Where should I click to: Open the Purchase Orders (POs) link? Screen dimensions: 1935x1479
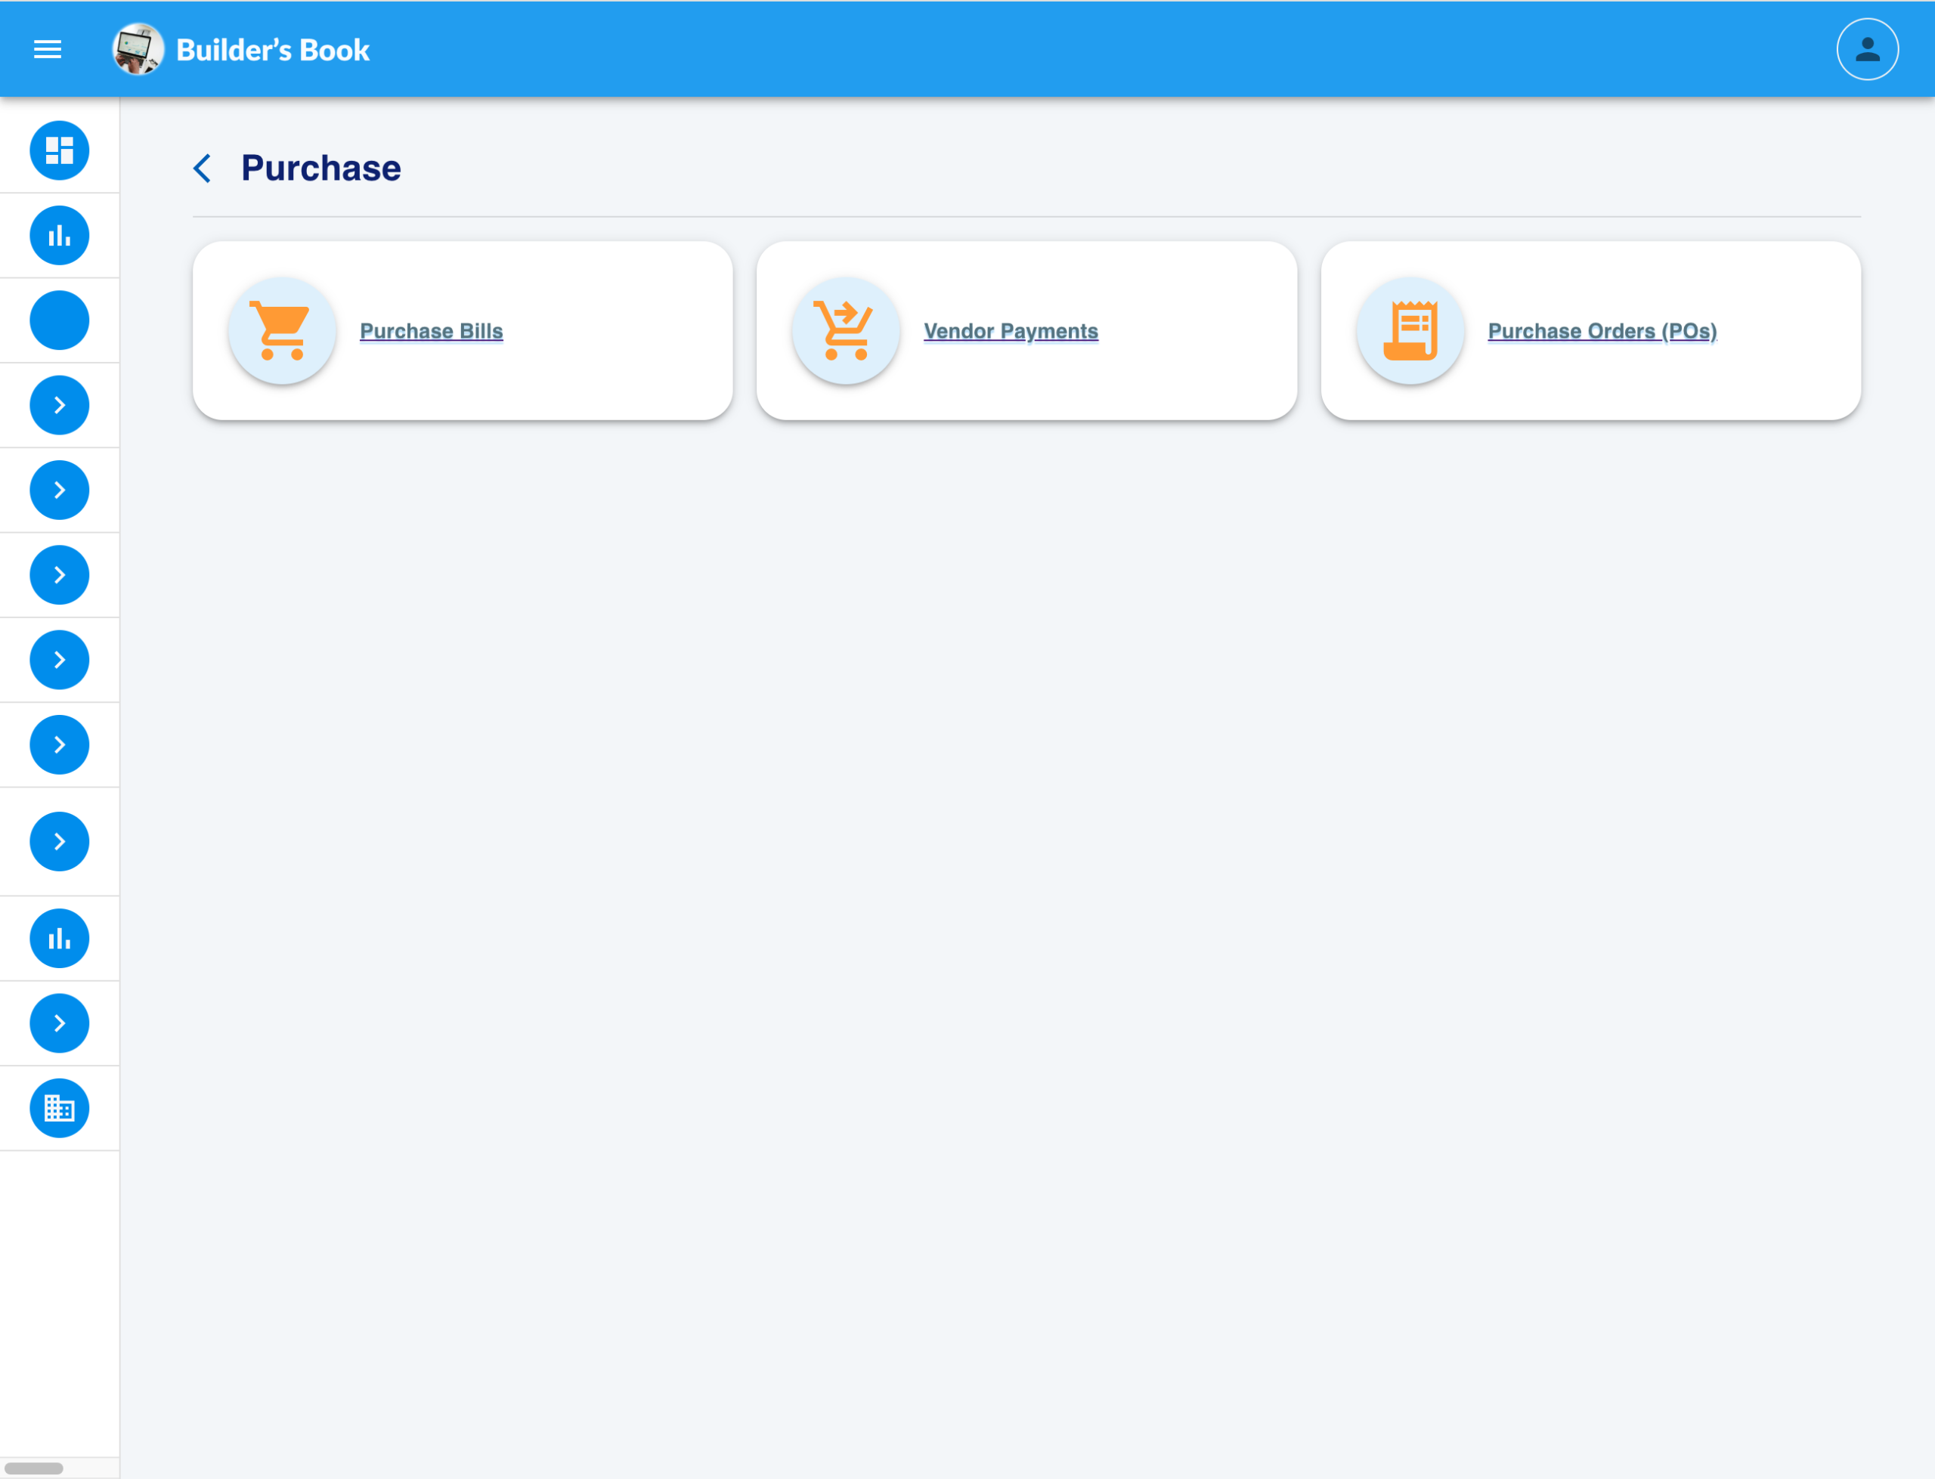[1602, 331]
